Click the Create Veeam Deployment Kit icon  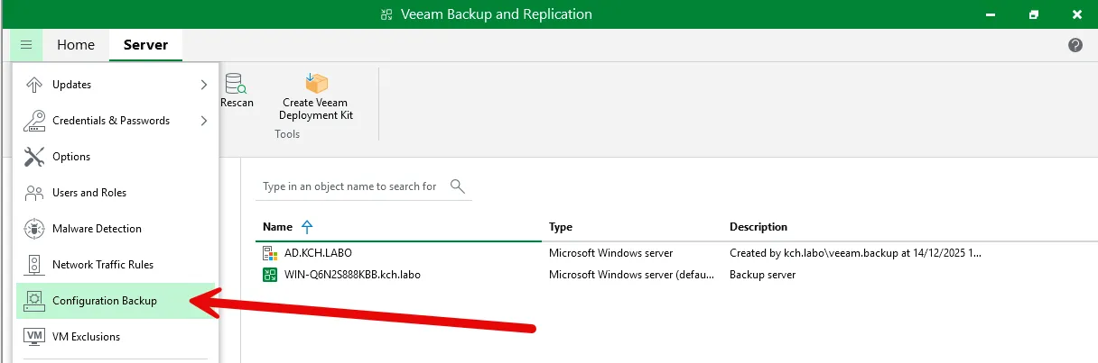pyautogui.click(x=316, y=85)
